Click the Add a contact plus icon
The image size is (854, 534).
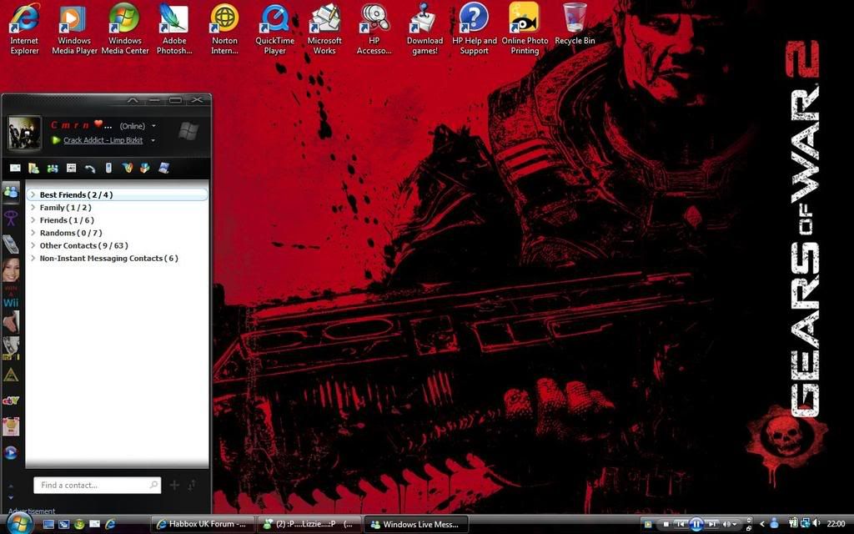point(174,485)
